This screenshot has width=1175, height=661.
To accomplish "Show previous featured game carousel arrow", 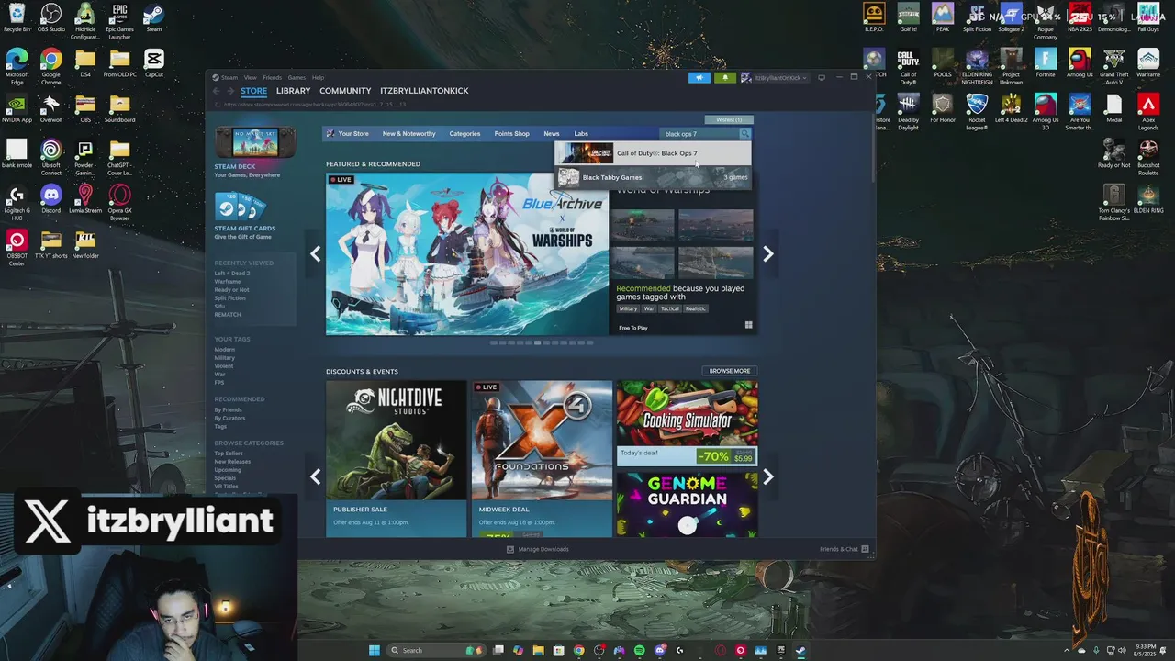I will pos(315,254).
